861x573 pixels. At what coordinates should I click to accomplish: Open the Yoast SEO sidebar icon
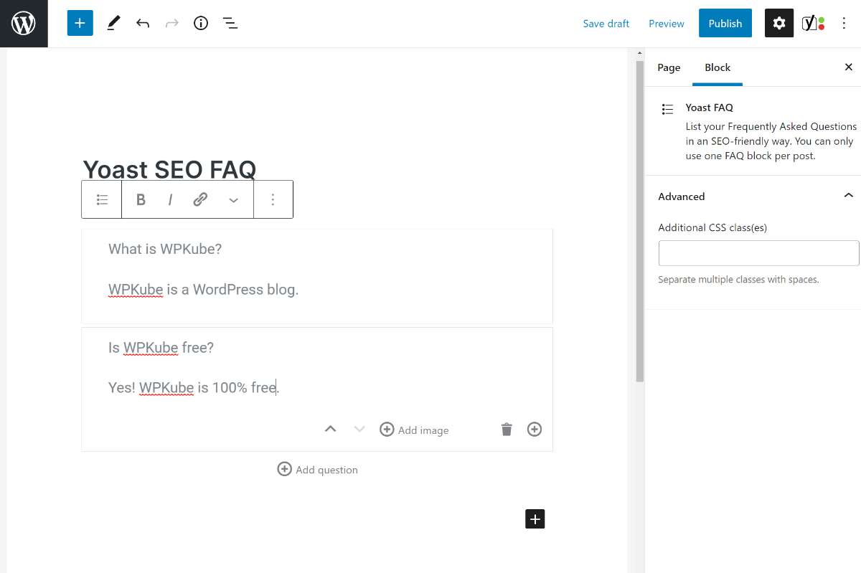click(x=812, y=24)
